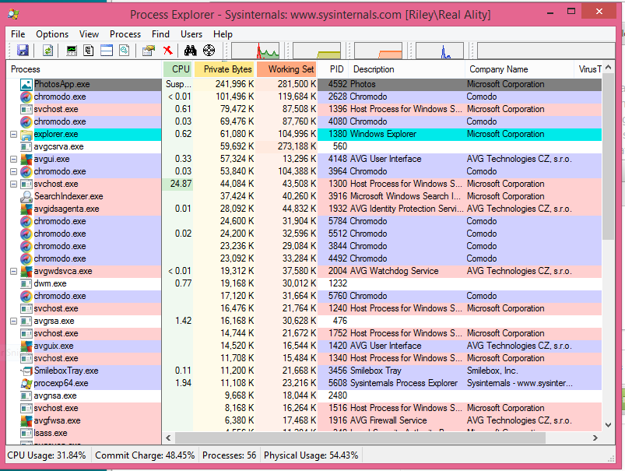
Task: Refresh the process list
Action: pos(47,50)
